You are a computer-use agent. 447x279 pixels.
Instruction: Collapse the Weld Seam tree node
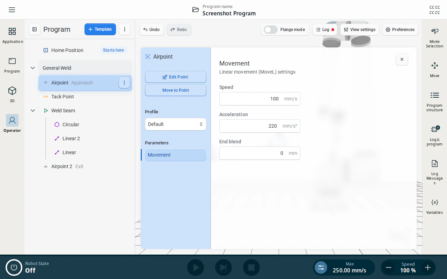click(x=33, y=111)
